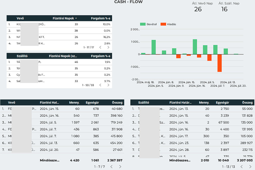The width and height of the screenshot is (255, 170).
Task: Click the green Bevétel legend color swatch
Action: click(x=143, y=24)
